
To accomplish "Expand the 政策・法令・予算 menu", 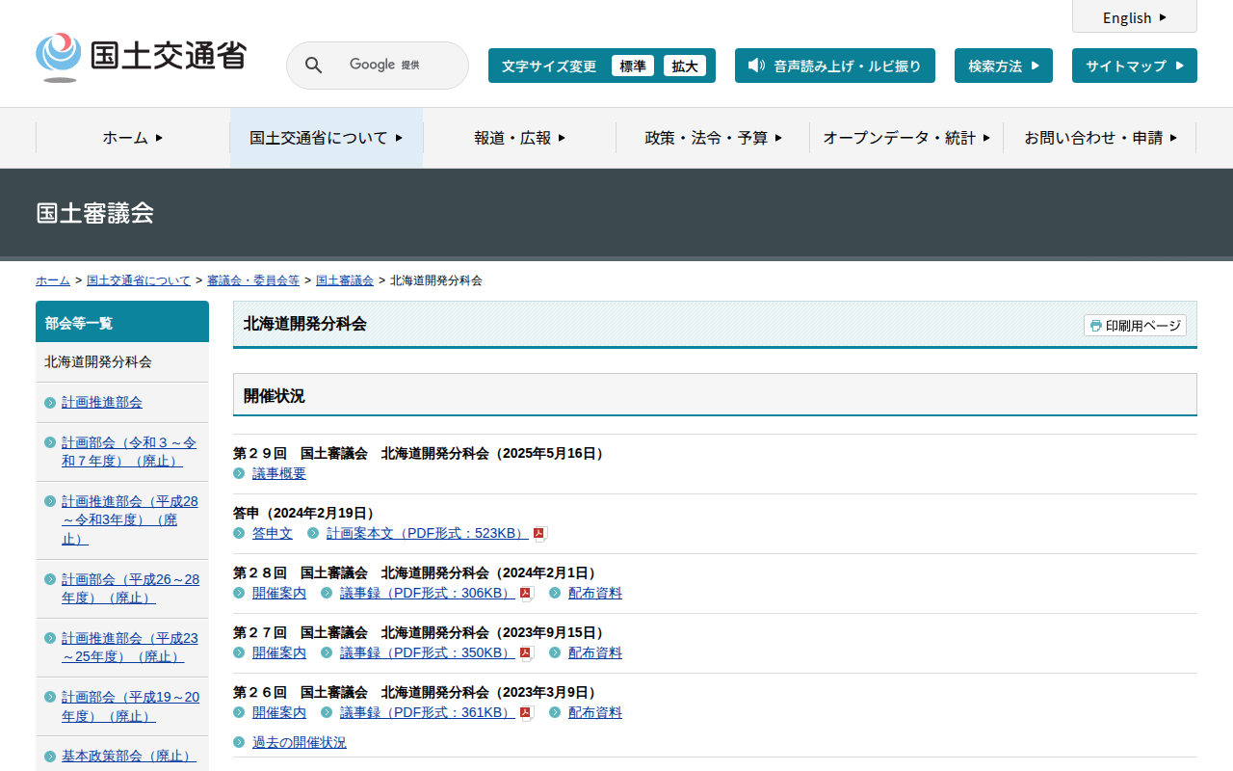I will [713, 138].
